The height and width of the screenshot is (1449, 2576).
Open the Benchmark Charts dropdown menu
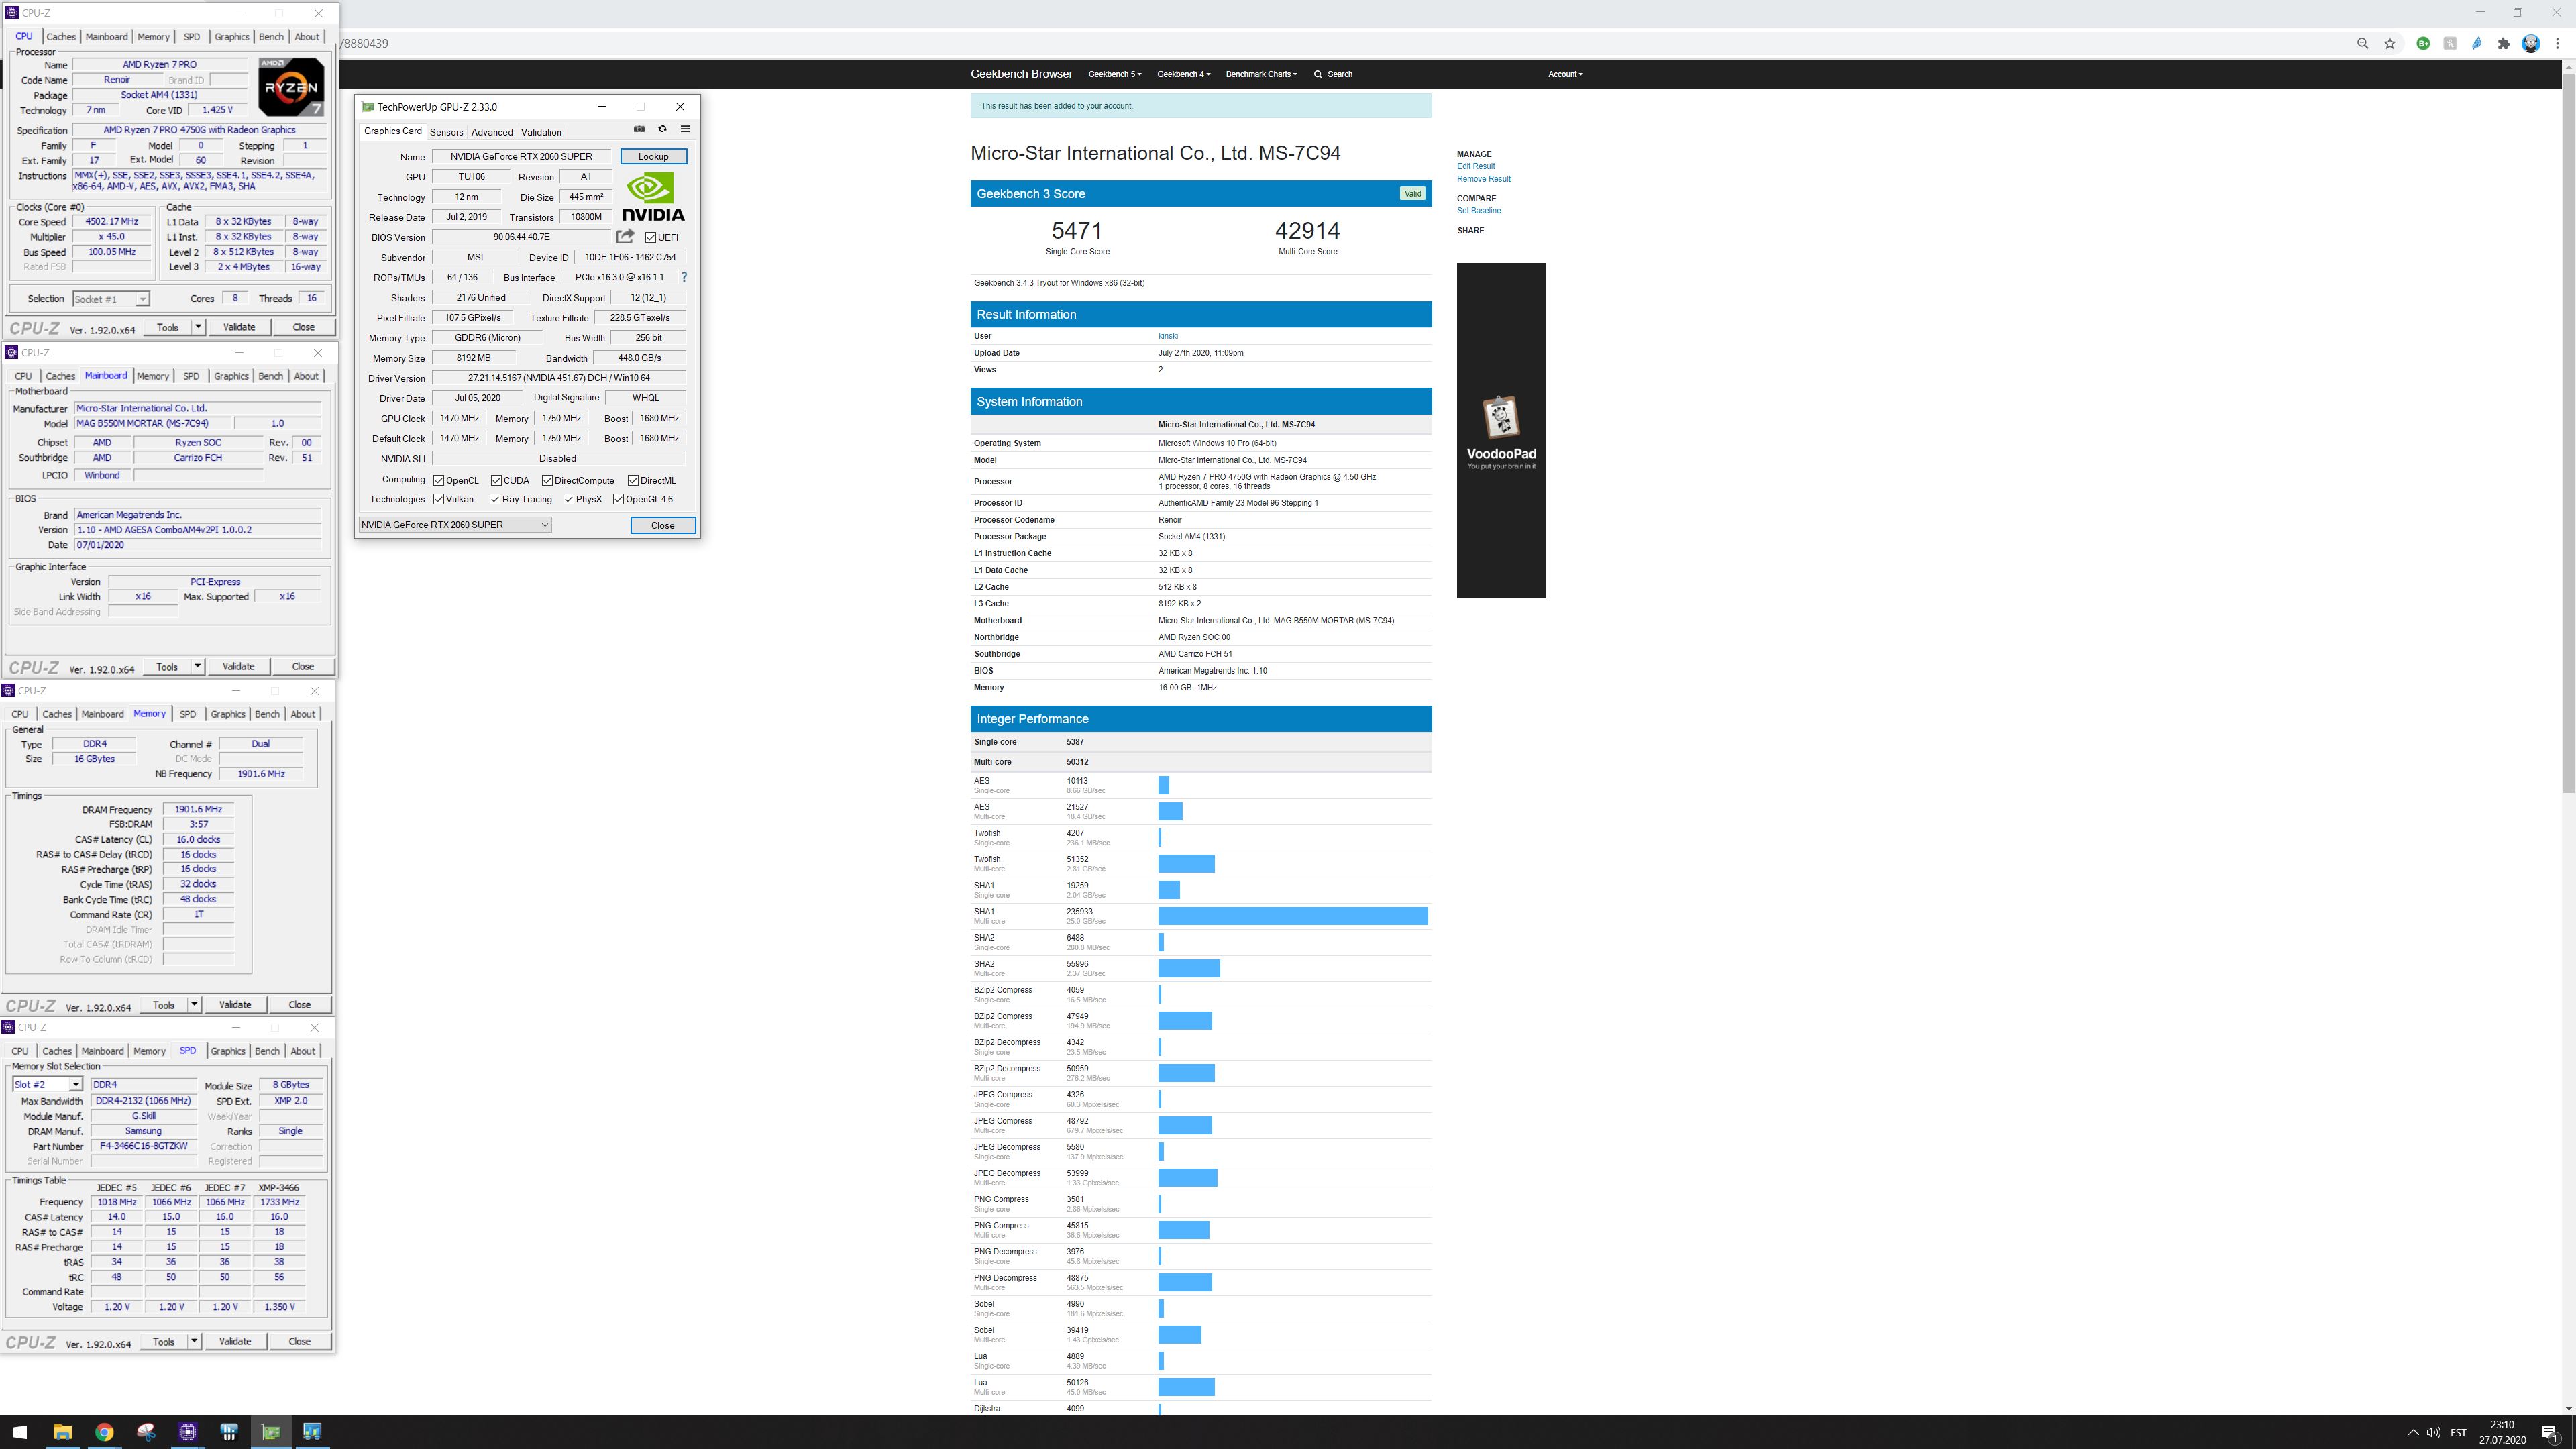[x=1261, y=74]
